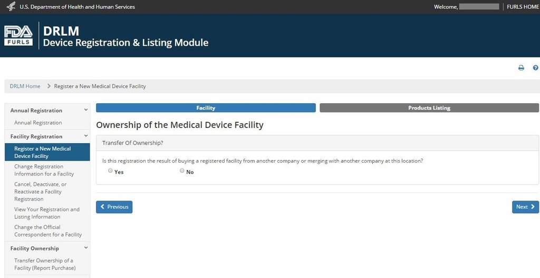Open Change Registration Information for a Facility

(x=44, y=170)
